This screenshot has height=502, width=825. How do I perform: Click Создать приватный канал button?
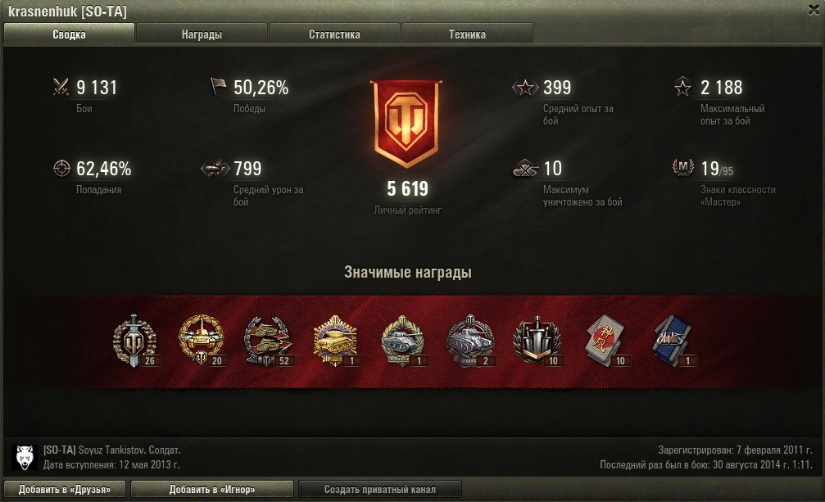coord(380,490)
